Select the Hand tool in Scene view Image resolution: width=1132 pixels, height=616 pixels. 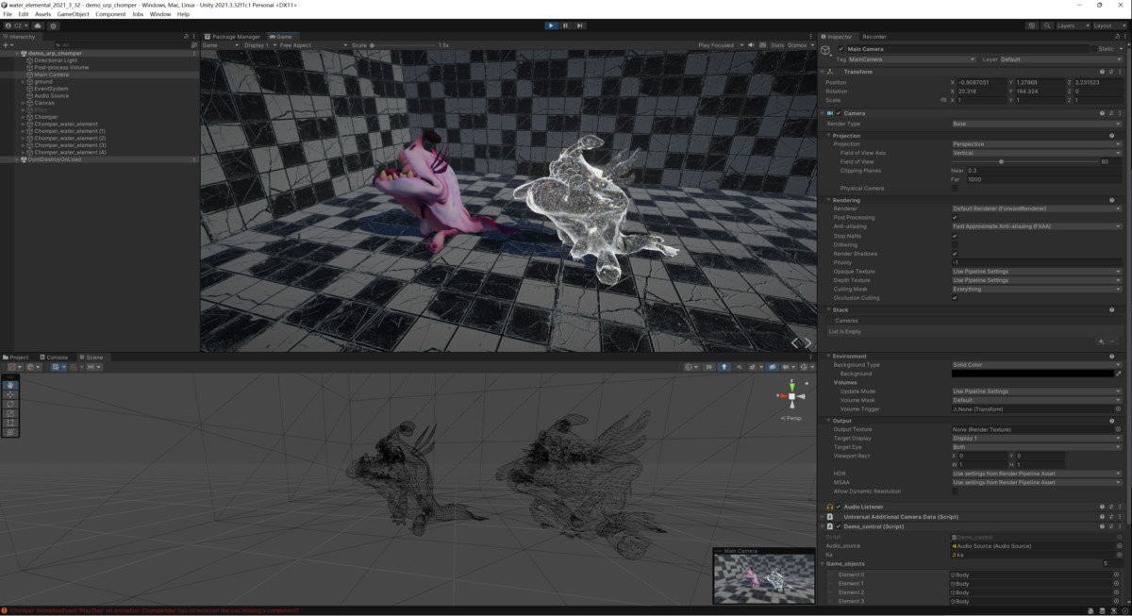tap(10, 385)
